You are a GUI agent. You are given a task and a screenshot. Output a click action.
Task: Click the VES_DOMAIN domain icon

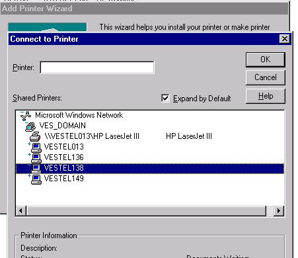[30, 126]
